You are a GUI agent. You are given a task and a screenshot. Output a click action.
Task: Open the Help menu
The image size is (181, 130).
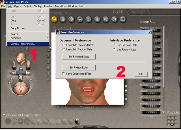82,6
